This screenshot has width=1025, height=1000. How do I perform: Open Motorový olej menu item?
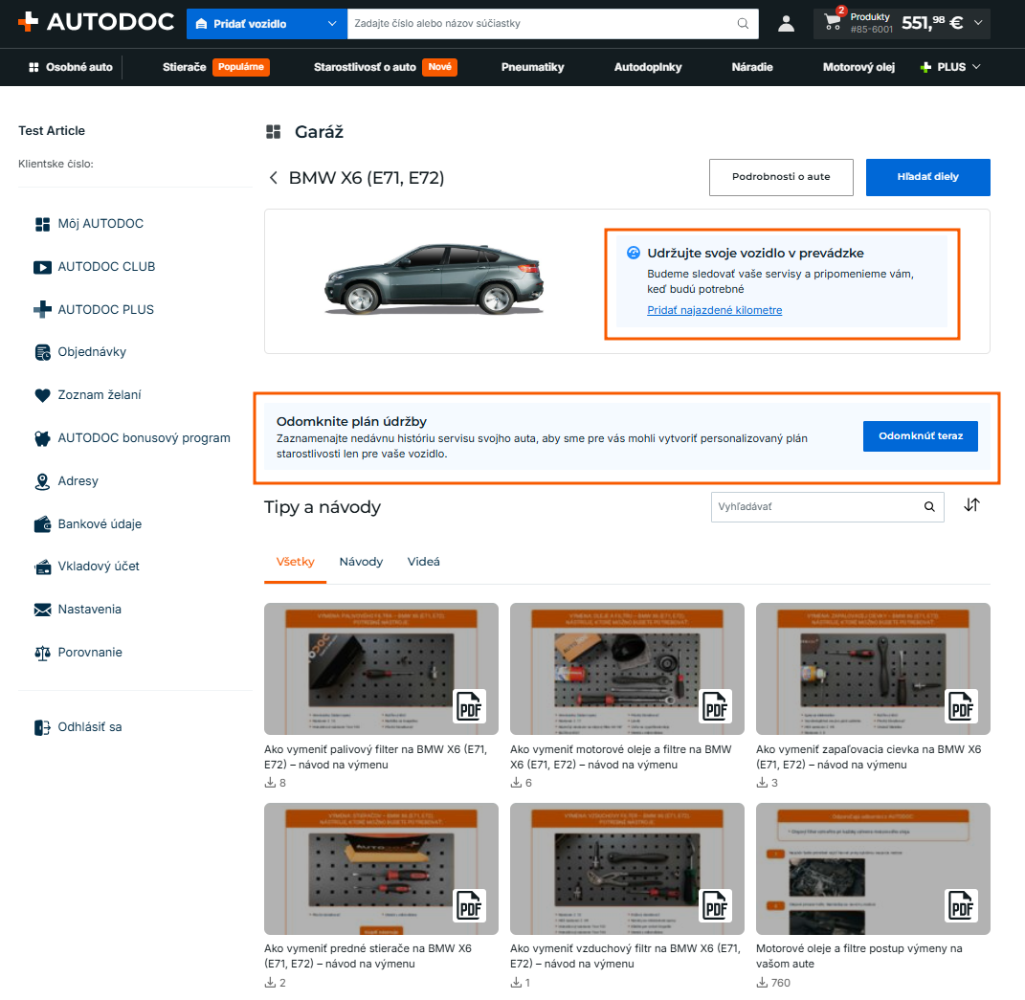pos(858,67)
